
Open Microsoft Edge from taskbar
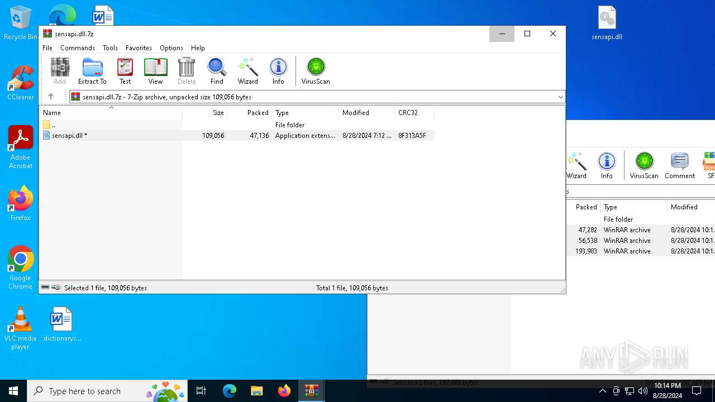click(x=230, y=391)
